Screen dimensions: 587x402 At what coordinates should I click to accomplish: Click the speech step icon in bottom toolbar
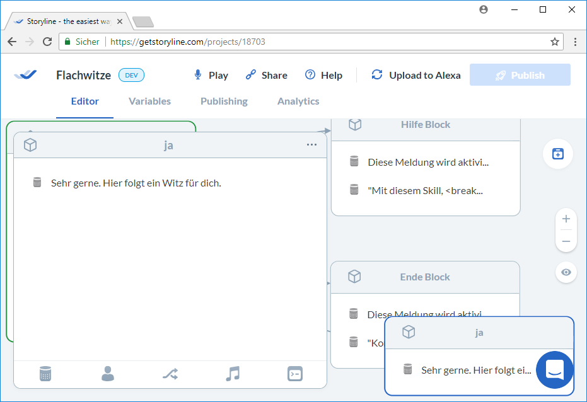[x=45, y=374]
